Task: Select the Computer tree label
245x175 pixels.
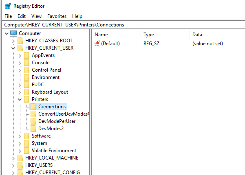Action: coord(30,33)
